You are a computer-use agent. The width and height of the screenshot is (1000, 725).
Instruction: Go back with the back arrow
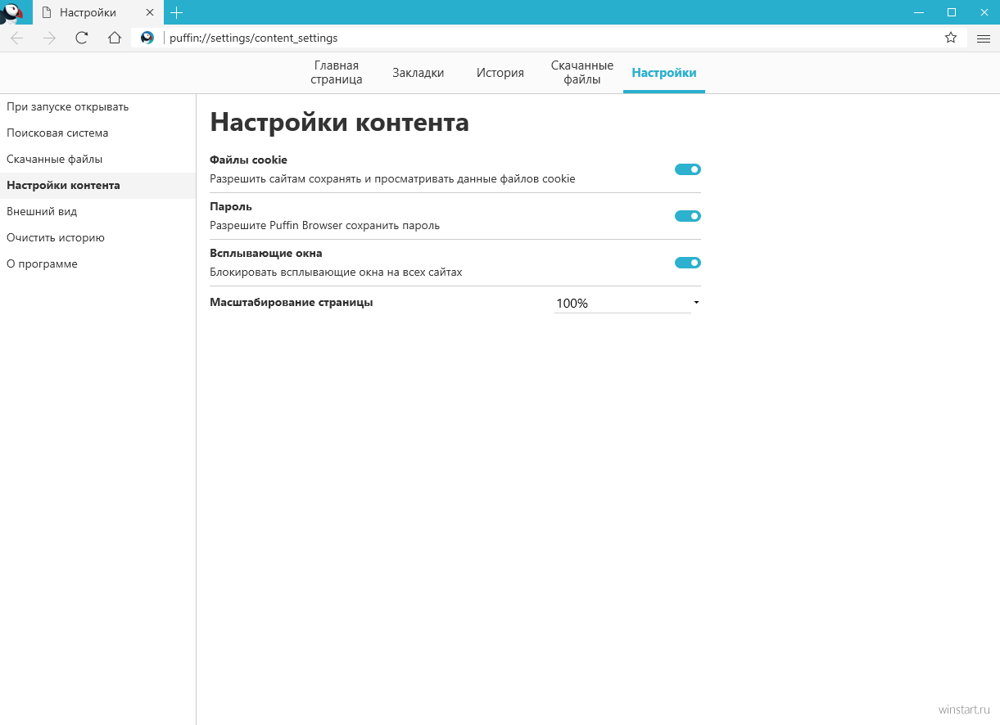pyautogui.click(x=17, y=38)
